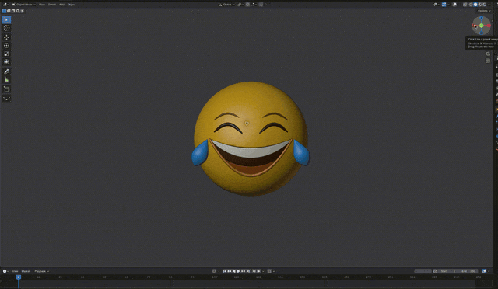The height and width of the screenshot is (289, 498).
Task: Select the Transform tool
Action: point(6,62)
